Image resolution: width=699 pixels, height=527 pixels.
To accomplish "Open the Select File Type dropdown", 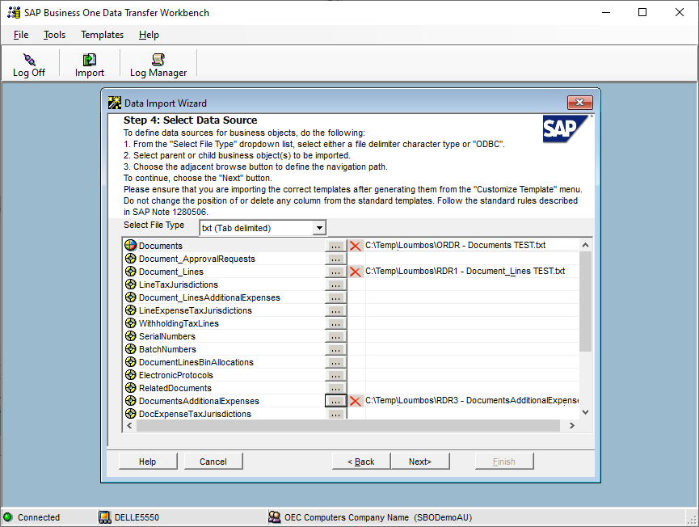I will pyautogui.click(x=319, y=228).
